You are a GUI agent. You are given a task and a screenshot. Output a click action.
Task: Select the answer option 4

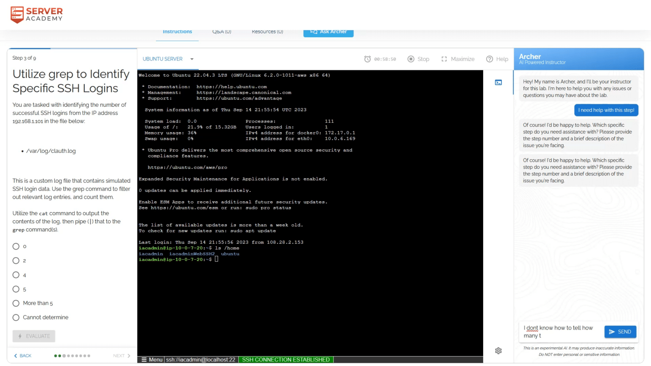point(16,275)
